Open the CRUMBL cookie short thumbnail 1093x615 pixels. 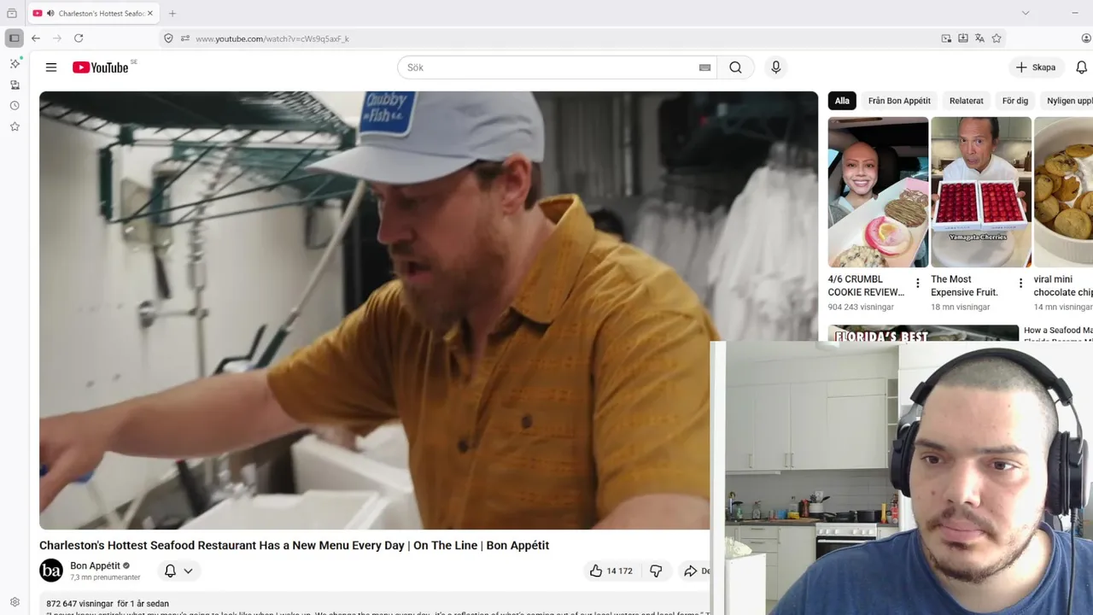pyautogui.click(x=878, y=192)
